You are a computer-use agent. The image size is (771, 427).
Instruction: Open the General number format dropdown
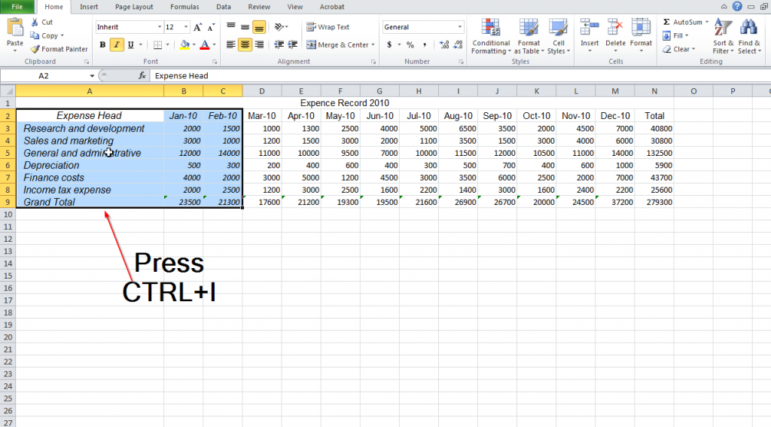point(460,27)
